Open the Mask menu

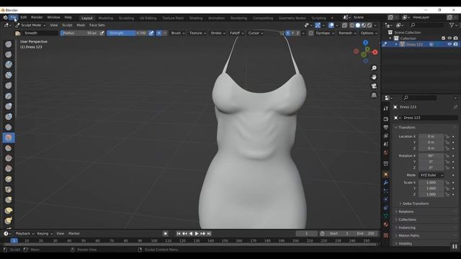[x=81, y=25]
